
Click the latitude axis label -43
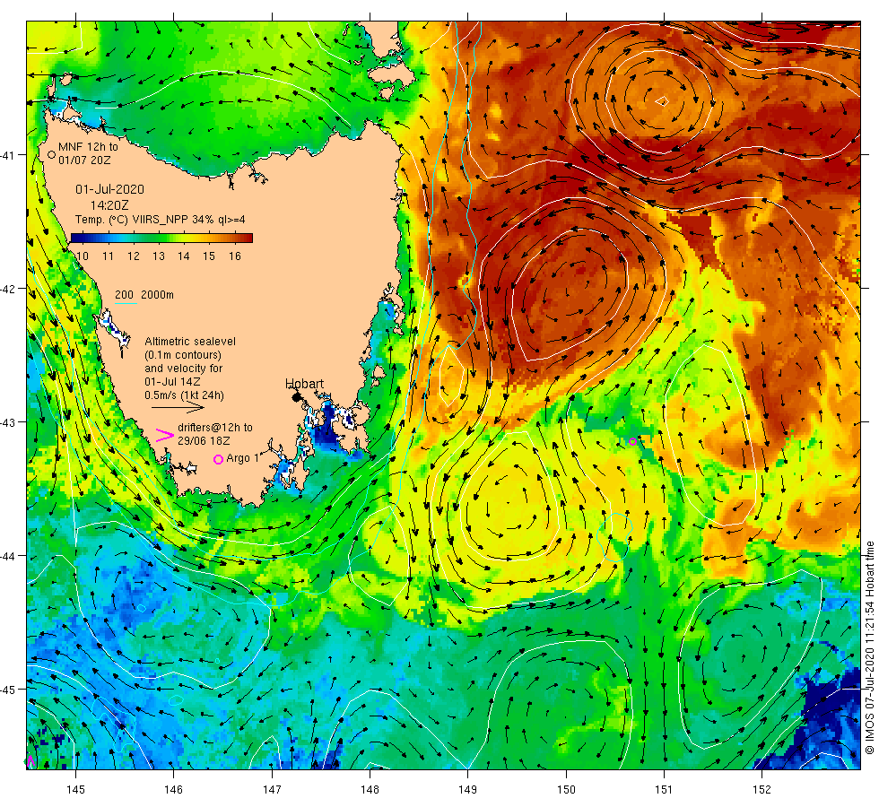tap(10, 422)
